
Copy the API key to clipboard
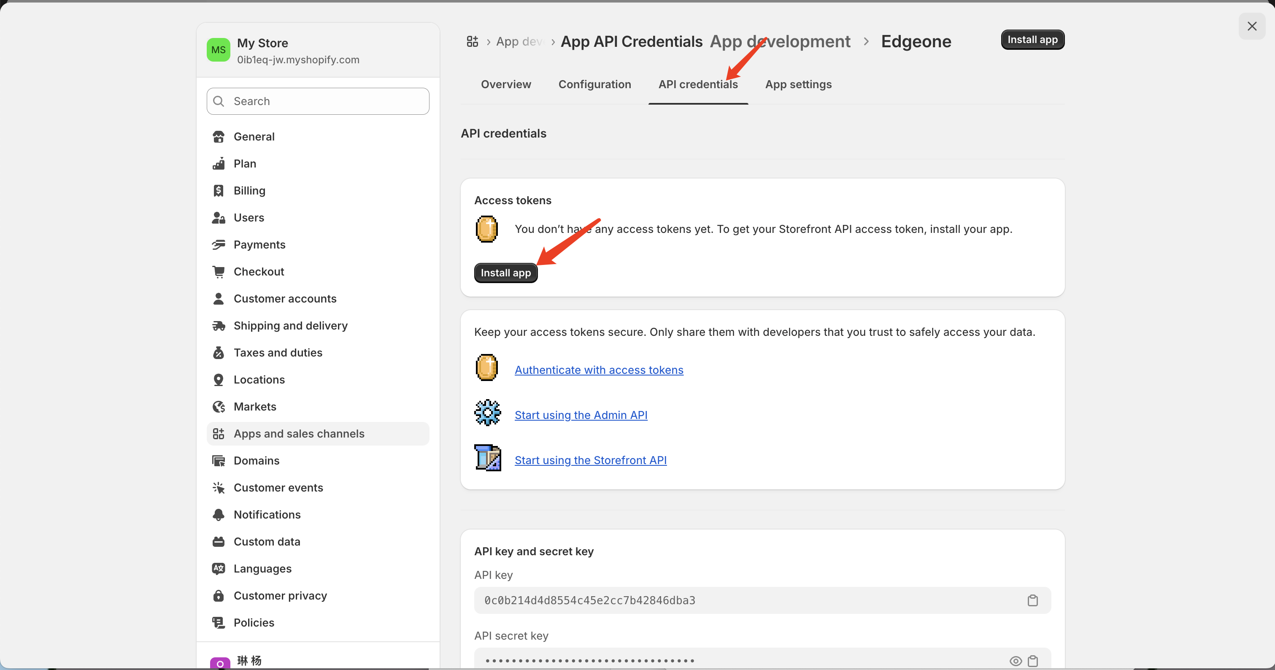click(1032, 600)
